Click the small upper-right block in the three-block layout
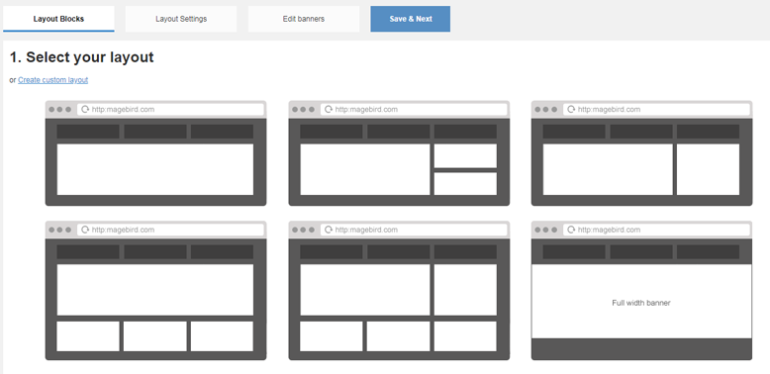 coord(465,155)
